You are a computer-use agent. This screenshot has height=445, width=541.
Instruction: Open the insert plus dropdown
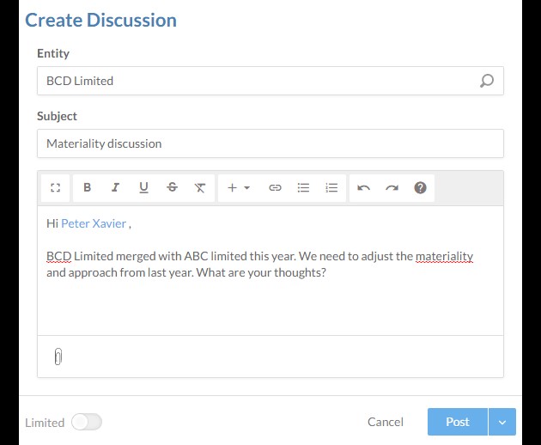pyautogui.click(x=239, y=188)
